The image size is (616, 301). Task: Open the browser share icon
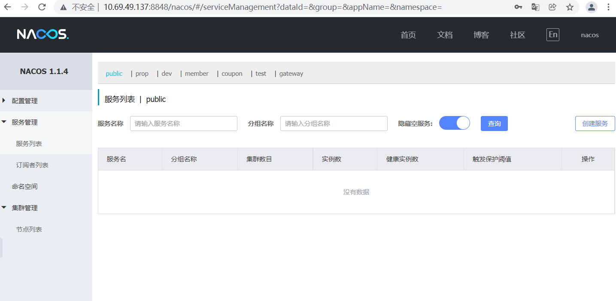[552, 7]
